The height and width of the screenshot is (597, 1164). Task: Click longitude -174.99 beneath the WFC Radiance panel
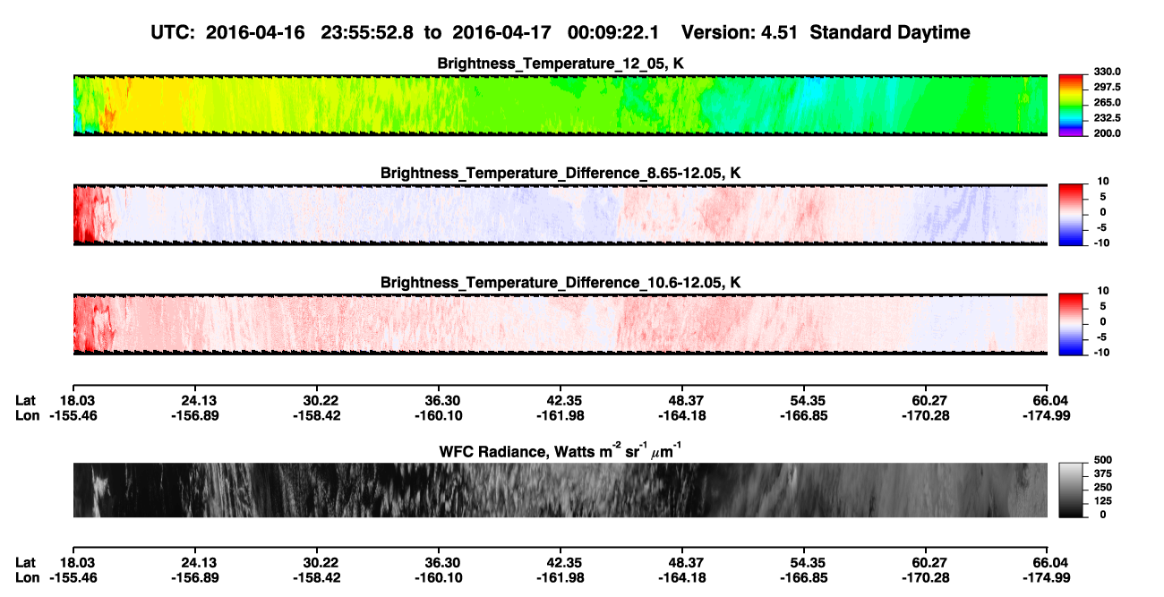tap(1048, 577)
